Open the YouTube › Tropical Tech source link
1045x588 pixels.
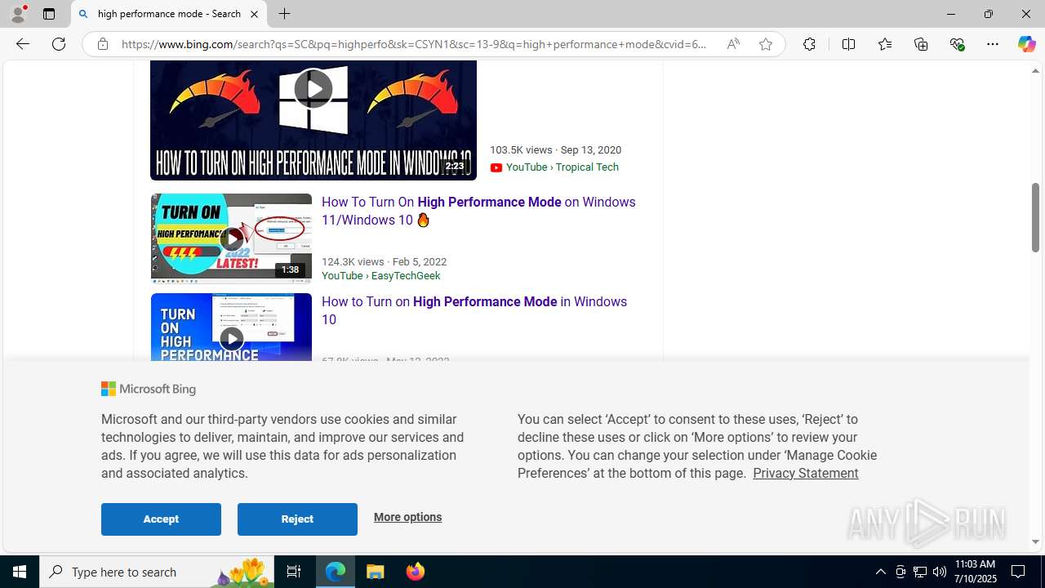pos(563,167)
